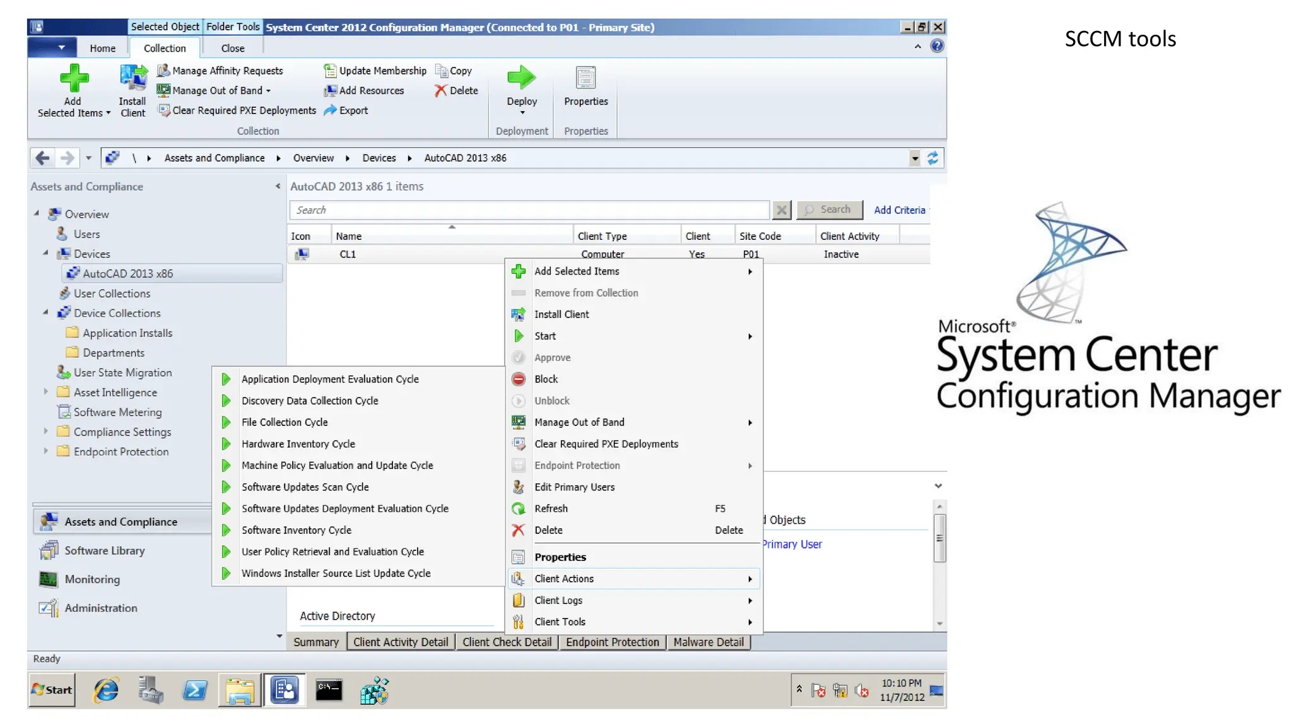1292x727 pixels.
Task: Expand the Asset Intelligence tree node
Action: (x=45, y=391)
